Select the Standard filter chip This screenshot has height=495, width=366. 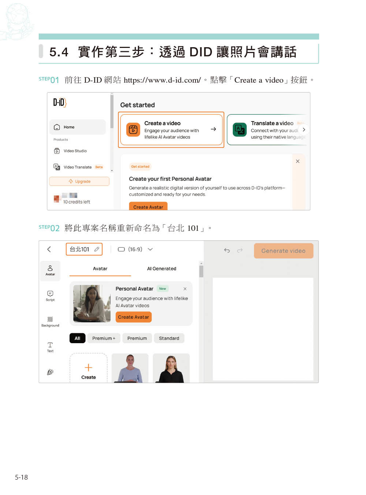(x=169, y=338)
